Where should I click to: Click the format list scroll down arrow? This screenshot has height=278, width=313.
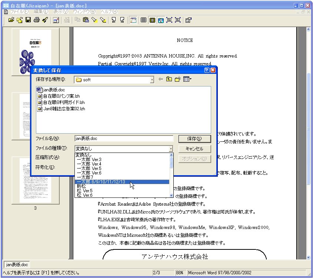click(171, 195)
